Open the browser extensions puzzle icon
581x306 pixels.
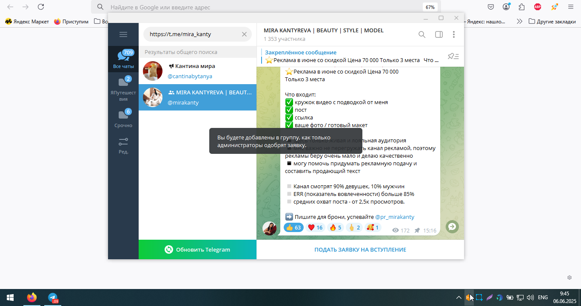click(522, 7)
